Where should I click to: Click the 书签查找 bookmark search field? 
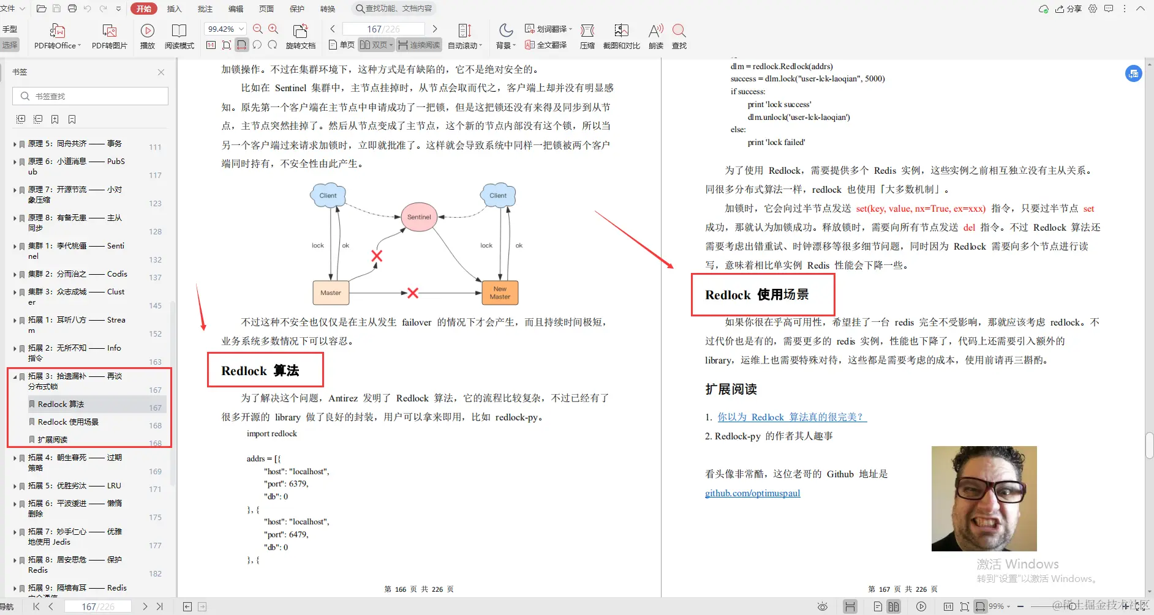[x=90, y=95]
